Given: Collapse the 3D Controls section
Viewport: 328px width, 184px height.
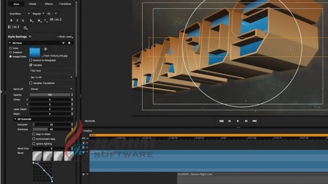Looking at the screenshot, I should coord(15,119).
